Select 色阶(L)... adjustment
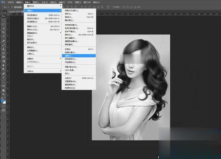The width and height of the screenshot is (221, 159). pyautogui.click(x=79, y=14)
